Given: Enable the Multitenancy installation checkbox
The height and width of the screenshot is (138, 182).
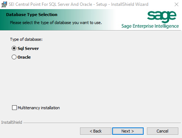Looking at the screenshot, I should tap(14, 108).
